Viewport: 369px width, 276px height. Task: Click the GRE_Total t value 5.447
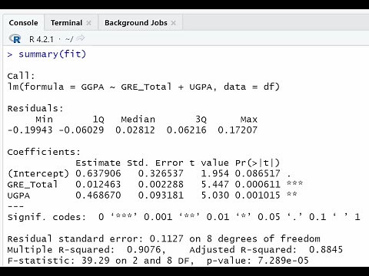point(215,184)
